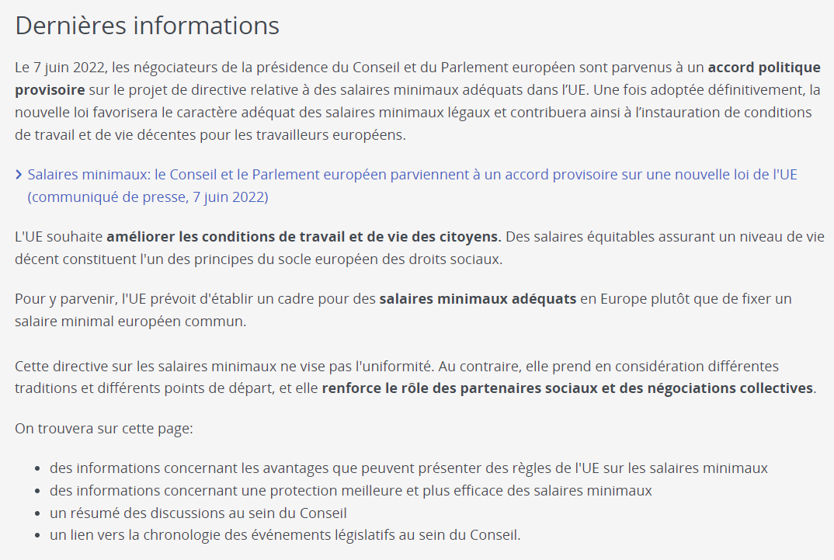
Task: Open the Salaires minimaux press release link
Action: pyautogui.click(x=412, y=186)
